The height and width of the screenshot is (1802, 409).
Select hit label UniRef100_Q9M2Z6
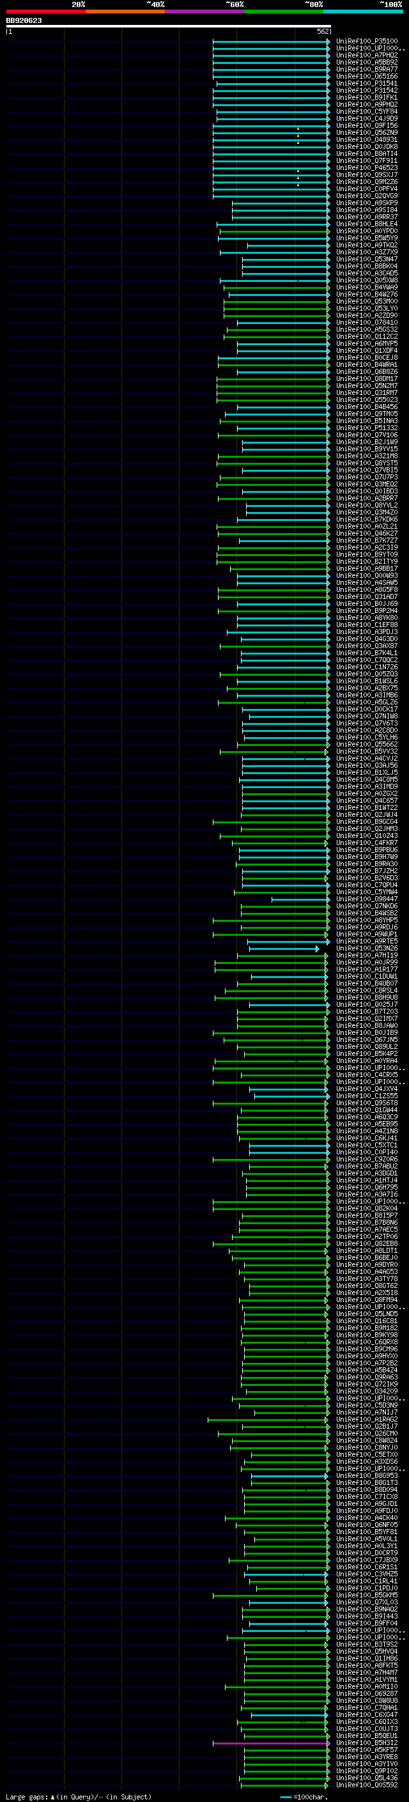pyautogui.click(x=366, y=182)
